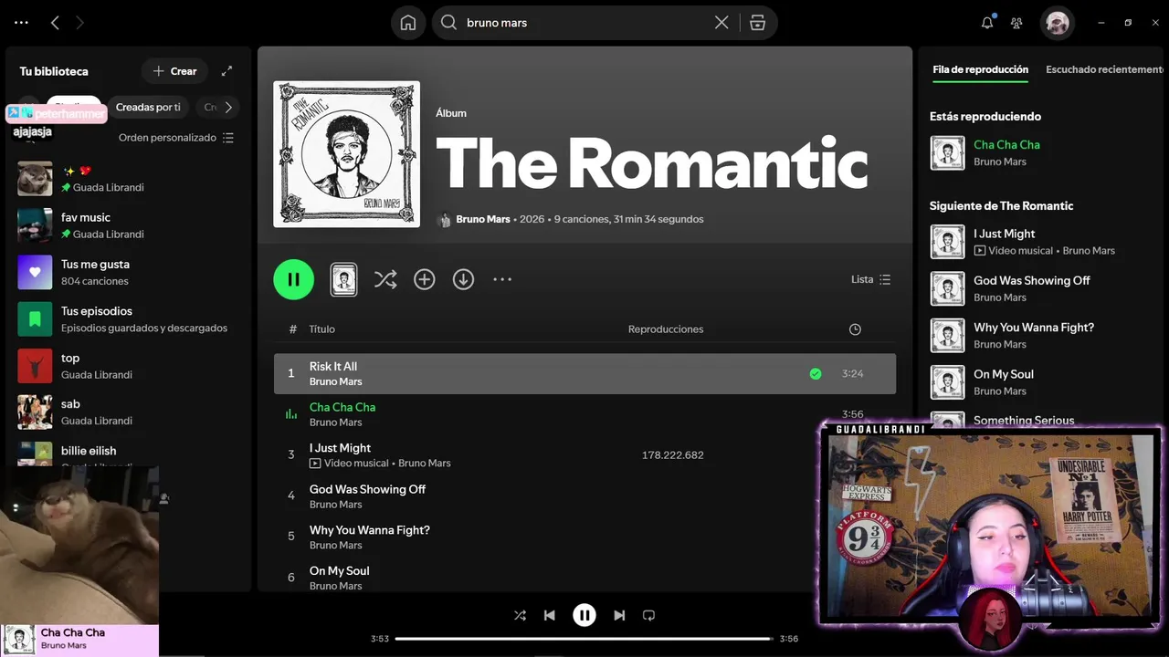This screenshot has width=1169, height=657.
Task: Click the Reproducciones column header
Action: 666,329
